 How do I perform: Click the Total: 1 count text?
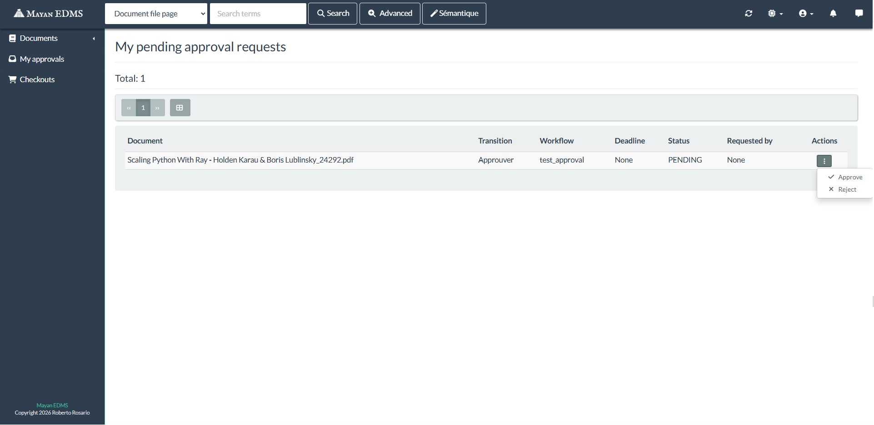130,79
